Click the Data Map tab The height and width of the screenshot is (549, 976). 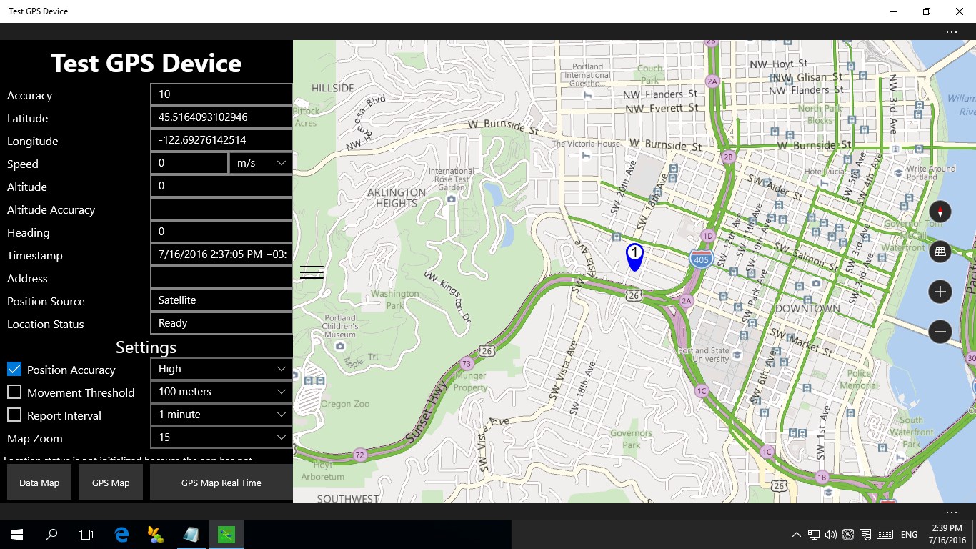pyautogui.click(x=39, y=482)
